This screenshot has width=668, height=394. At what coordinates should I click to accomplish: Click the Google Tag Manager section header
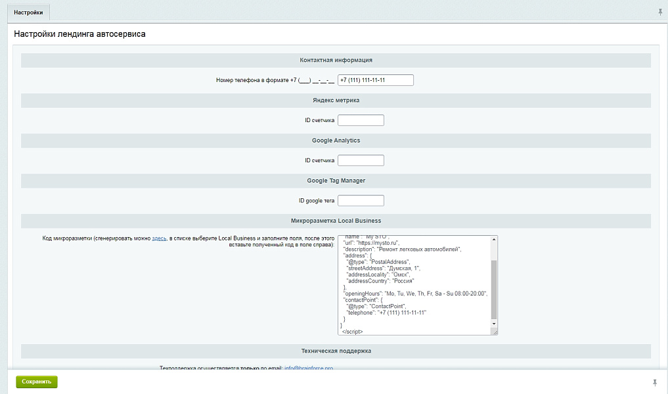click(x=336, y=180)
